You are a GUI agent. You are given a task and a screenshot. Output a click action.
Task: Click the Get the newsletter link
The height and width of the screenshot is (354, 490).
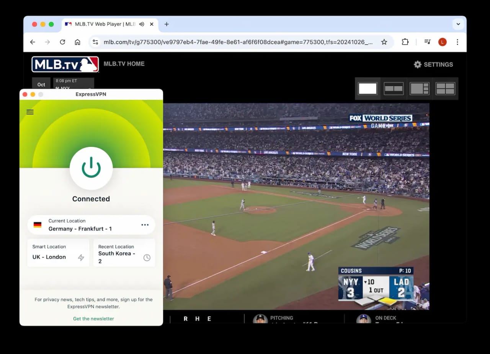pos(93,318)
